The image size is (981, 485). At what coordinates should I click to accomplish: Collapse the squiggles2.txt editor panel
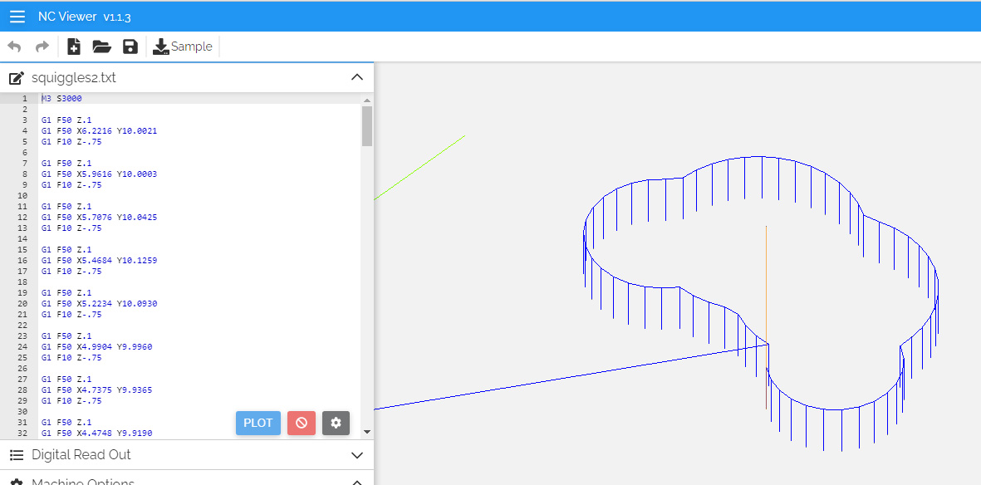coord(357,77)
